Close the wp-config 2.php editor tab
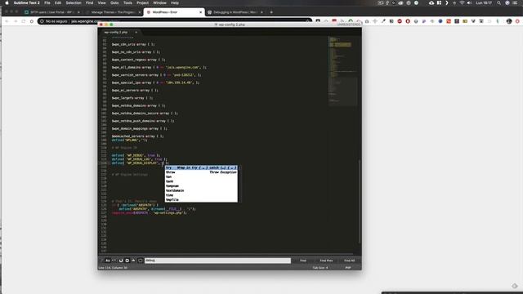 tap(136, 33)
